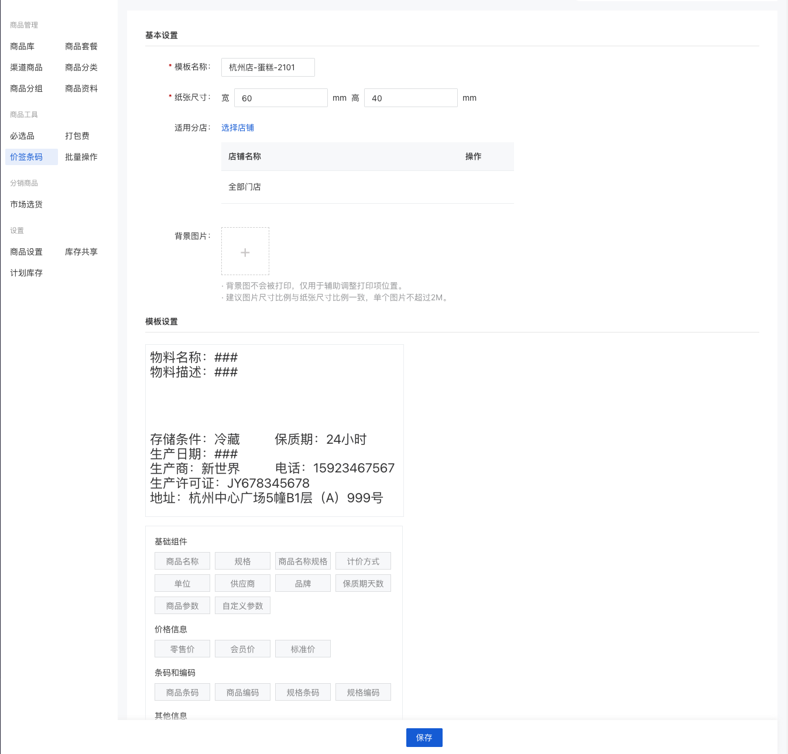Add the 规格 component

pos(242,561)
